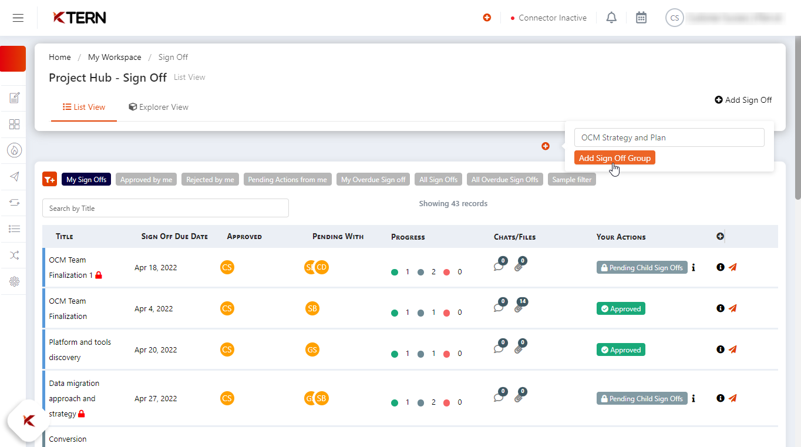Switch to the Explorer View tab
Screen dimensions: 801x447
(159, 107)
